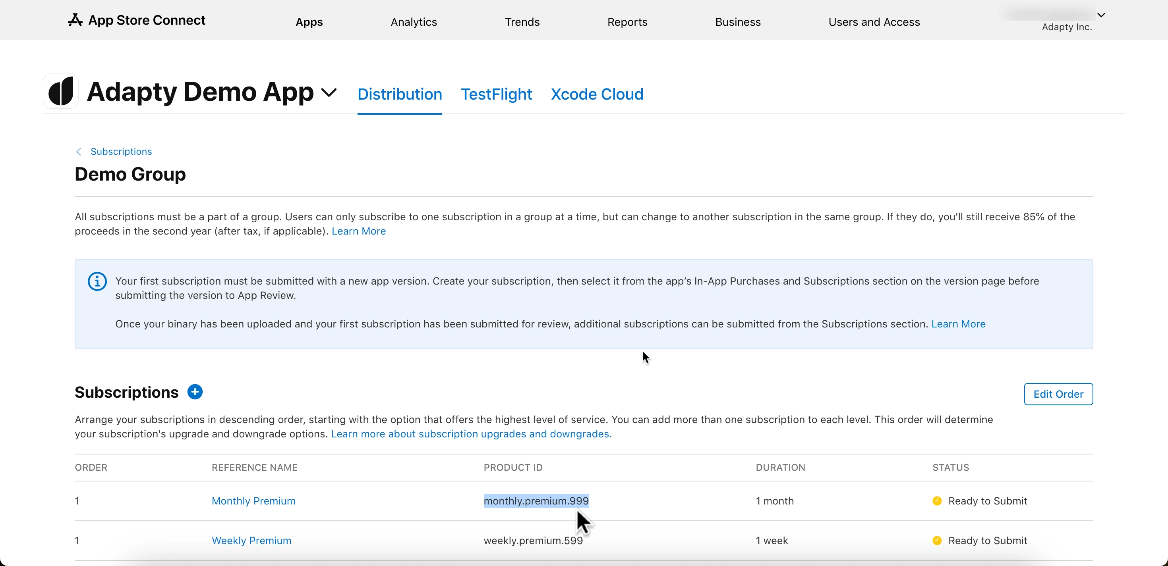This screenshot has width=1168, height=566.
Task: Click the App Store Connect logo
Action: 75,20
